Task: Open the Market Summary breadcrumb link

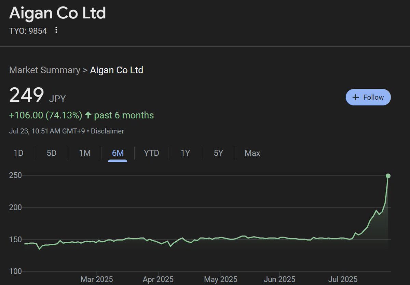Action: point(44,70)
